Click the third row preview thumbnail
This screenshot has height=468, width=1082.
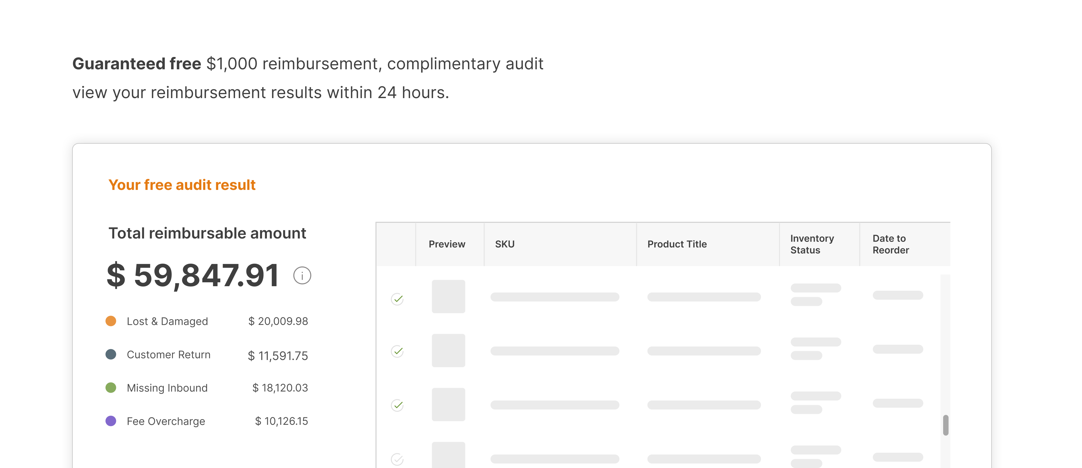[x=448, y=405]
